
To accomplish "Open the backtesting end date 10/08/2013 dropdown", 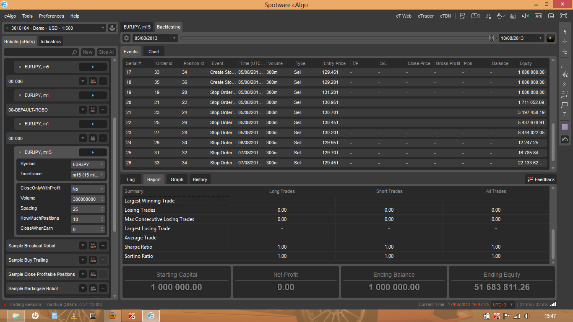I will [522, 38].
